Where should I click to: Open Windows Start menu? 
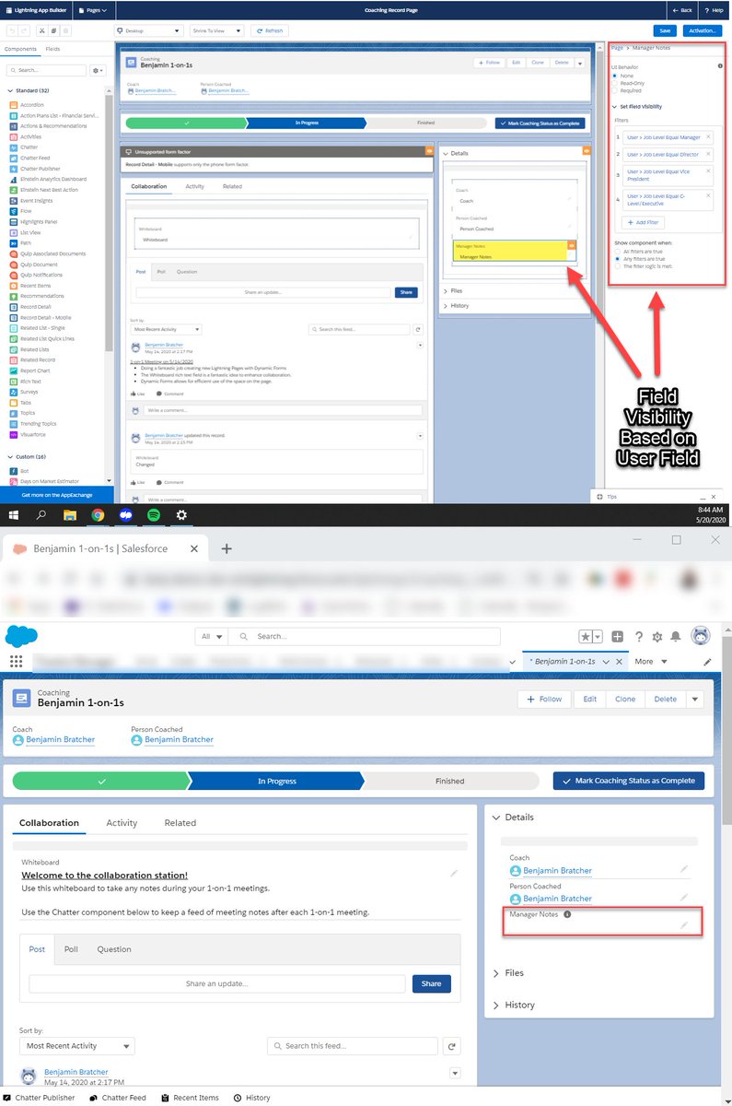14,515
